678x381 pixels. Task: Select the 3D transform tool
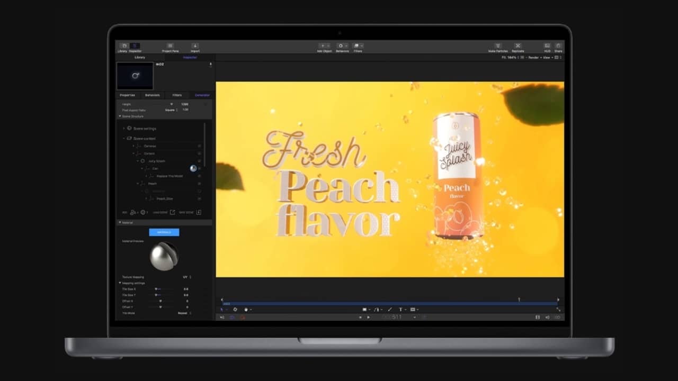[x=235, y=310]
